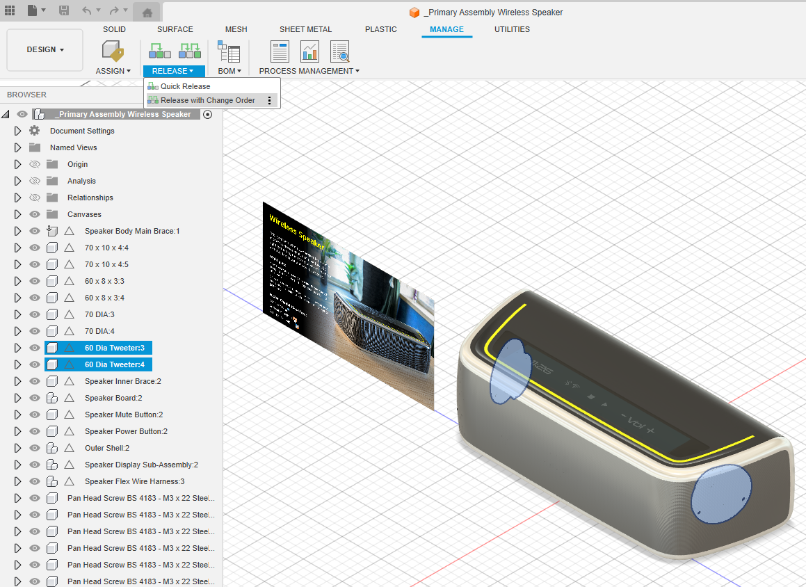This screenshot has height=587, width=806.
Task: Click the Wireless Speaker canvas image
Action: [x=348, y=305]
